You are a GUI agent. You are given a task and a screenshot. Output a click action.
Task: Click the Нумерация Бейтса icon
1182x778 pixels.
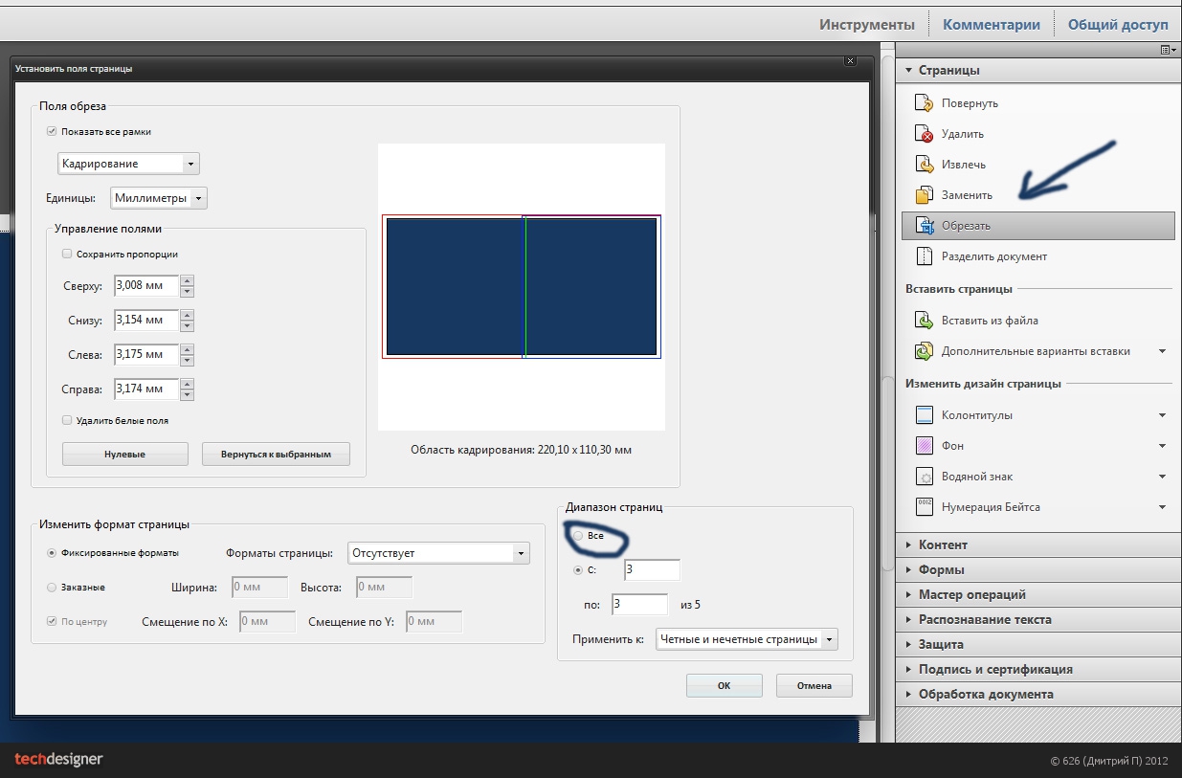pyautogui.click(x=924, y=507)
